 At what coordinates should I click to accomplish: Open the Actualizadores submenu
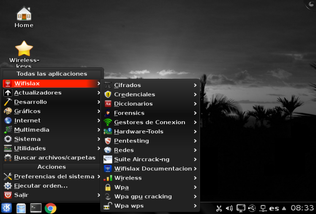52,93
